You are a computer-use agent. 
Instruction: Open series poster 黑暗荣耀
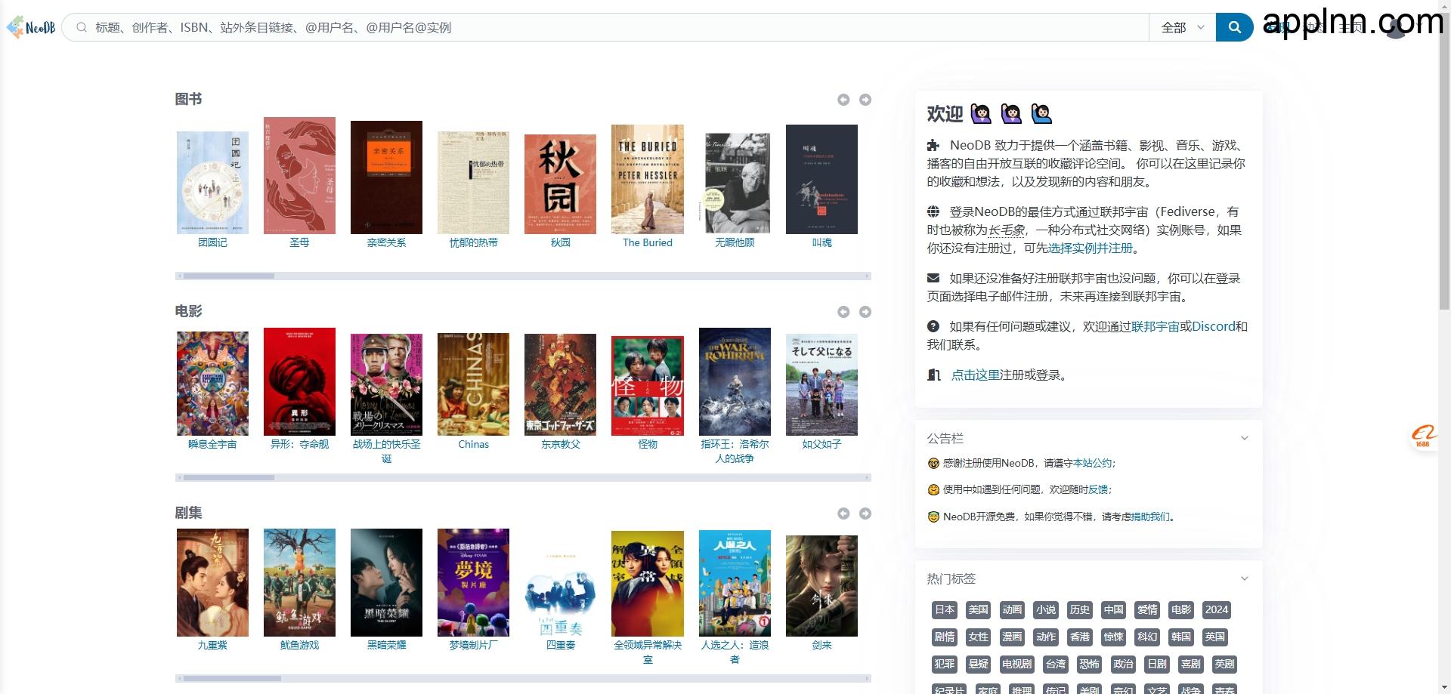[386, 582]
